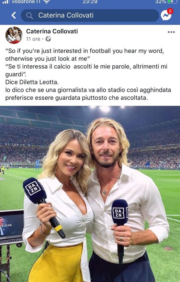Focus the search field with Caterina Collovati
This screenshot has width=180, height=282.
point(90,15)
